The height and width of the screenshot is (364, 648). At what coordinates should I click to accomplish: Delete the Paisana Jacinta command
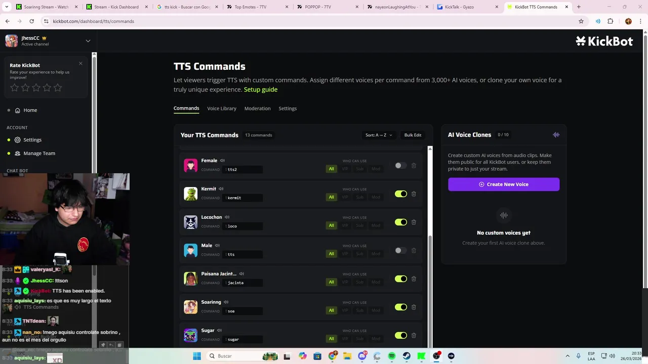pos(414,279)
